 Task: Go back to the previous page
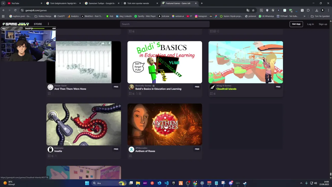[3, 10]
